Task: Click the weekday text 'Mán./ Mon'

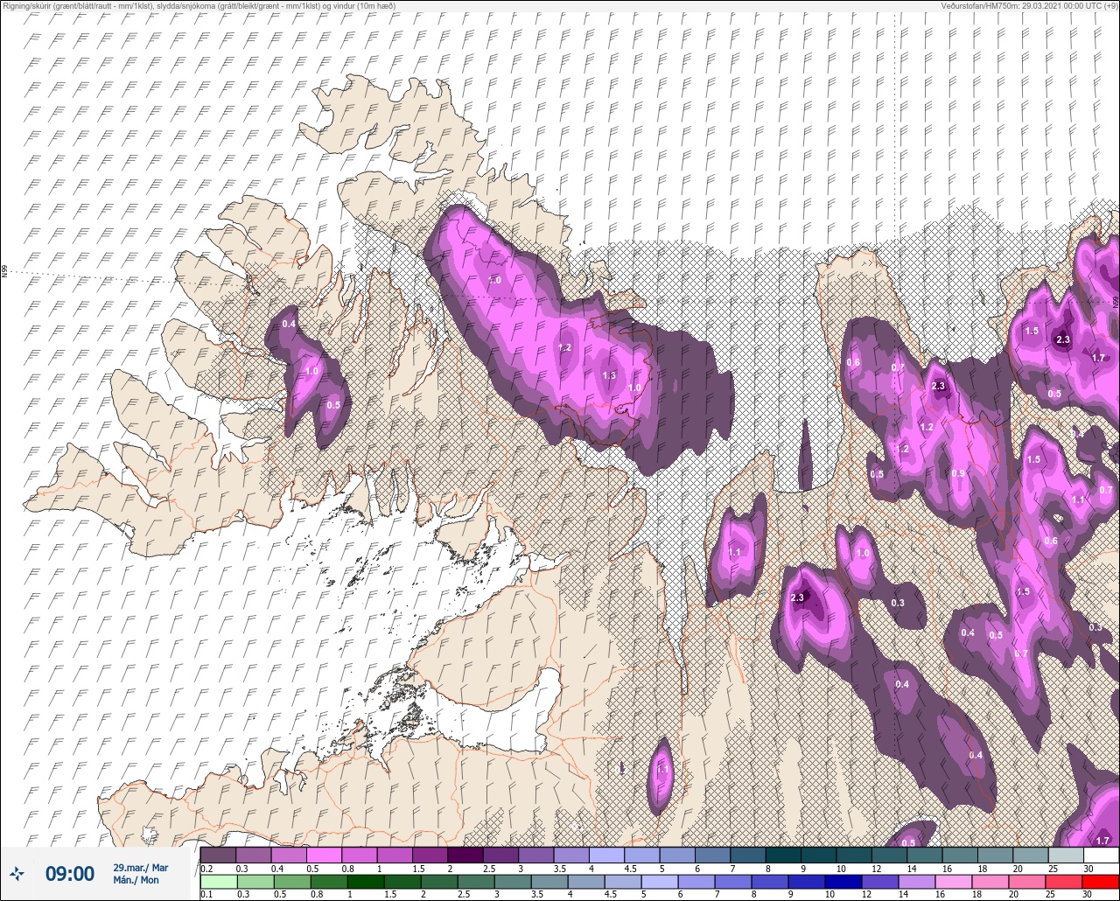Action: pyautogui.click(x=136, y=880)
